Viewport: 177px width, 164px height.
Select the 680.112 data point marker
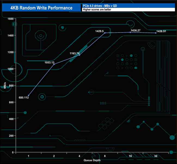tap(29, 95)
